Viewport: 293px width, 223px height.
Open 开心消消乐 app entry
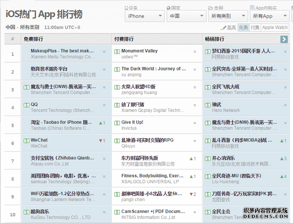[x=223, y=158]
